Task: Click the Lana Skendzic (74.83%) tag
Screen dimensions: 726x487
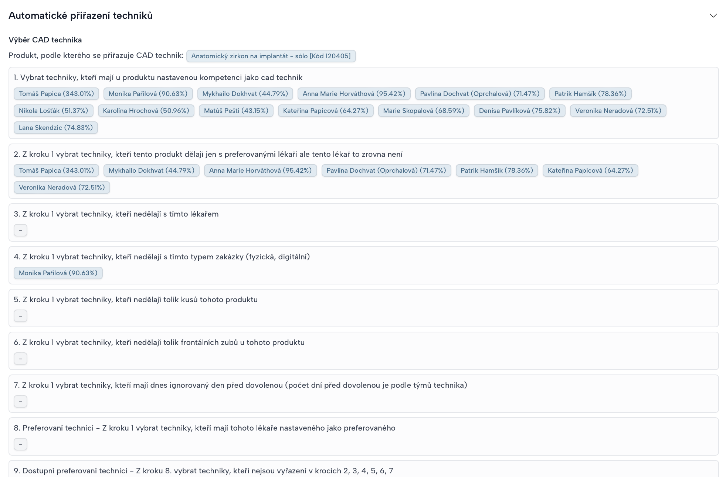Action: (x=55, y=128)
